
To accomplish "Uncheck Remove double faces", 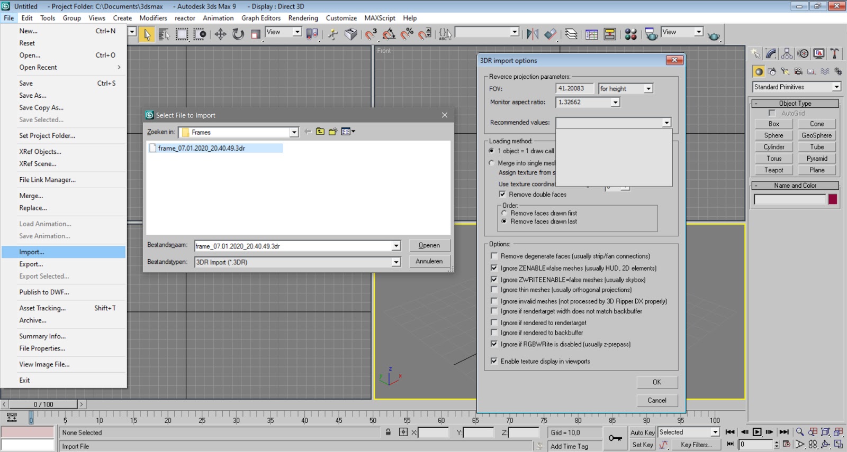I will (x=502, y=195).
